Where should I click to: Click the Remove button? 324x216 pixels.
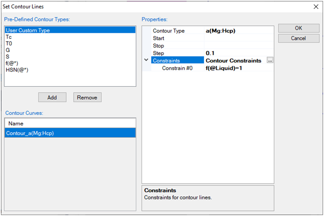tap(87, 97)
